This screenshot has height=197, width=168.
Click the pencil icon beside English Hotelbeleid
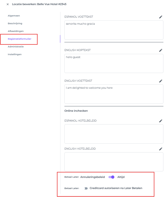pos(161,149)
